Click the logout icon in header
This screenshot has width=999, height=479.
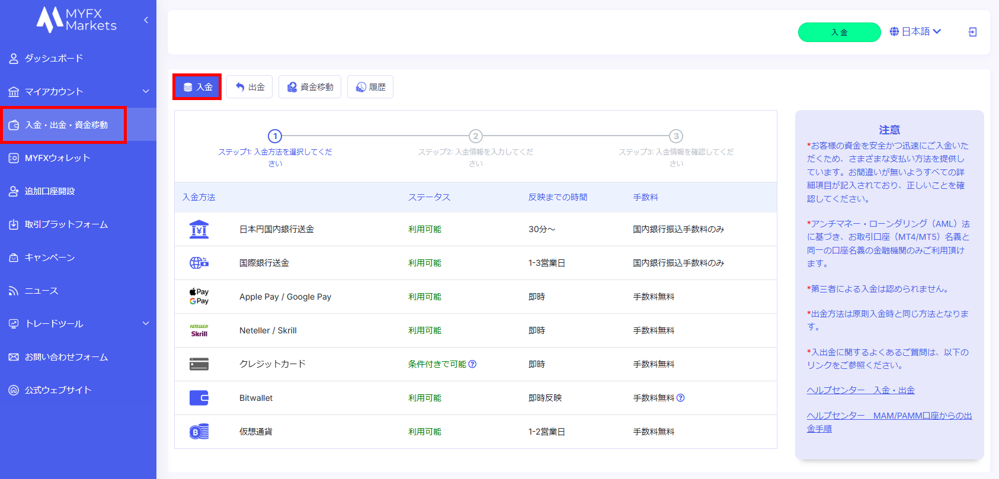point(972,32)
